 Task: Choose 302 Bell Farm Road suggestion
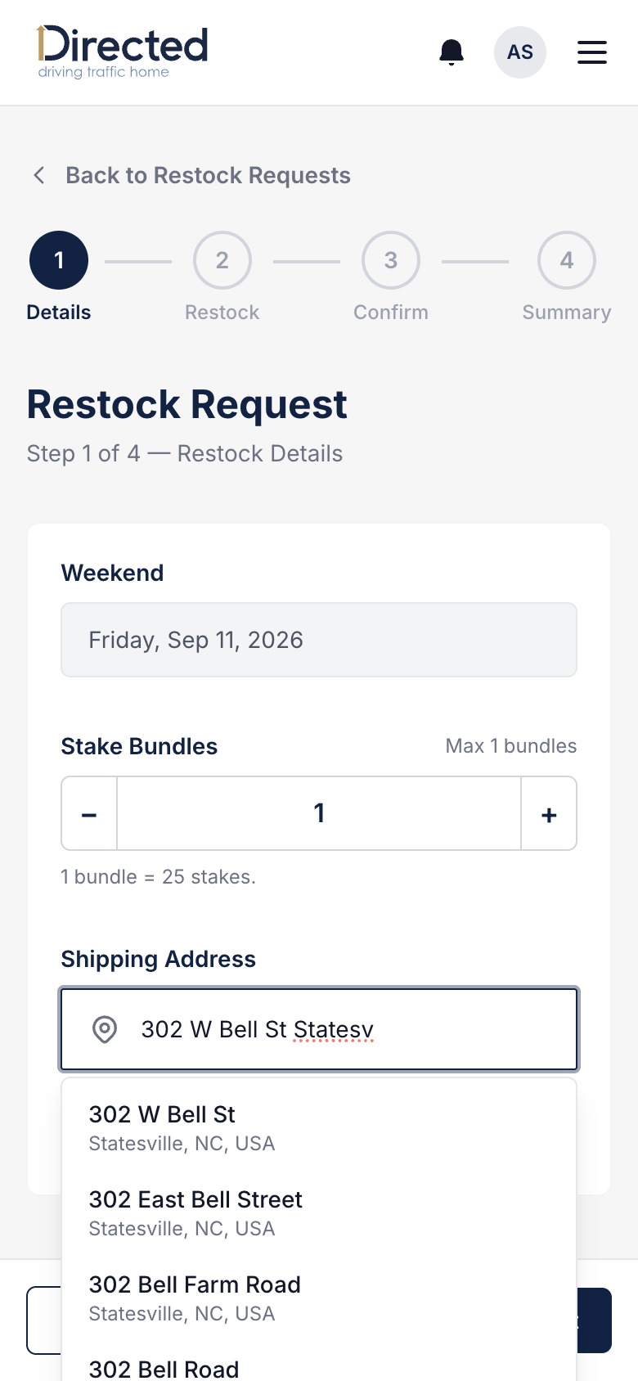coord(319,1298)
